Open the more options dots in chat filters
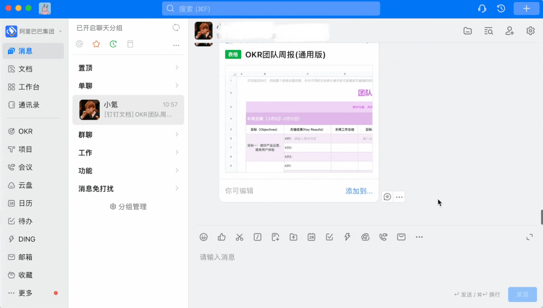This screenshot has width=543, height=308. coord(176,45)
